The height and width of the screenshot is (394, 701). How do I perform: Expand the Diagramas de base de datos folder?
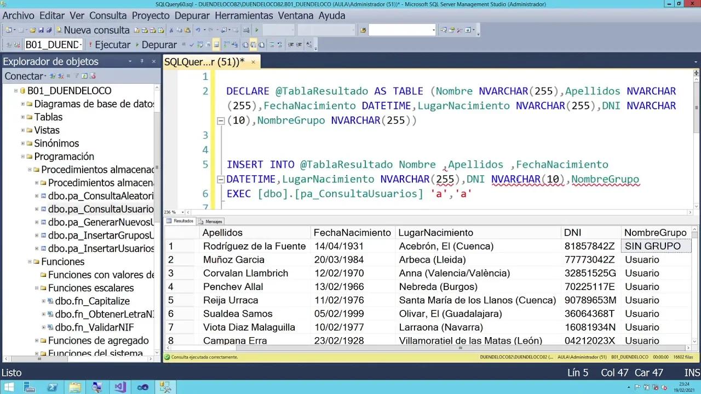tap(23, 104)
